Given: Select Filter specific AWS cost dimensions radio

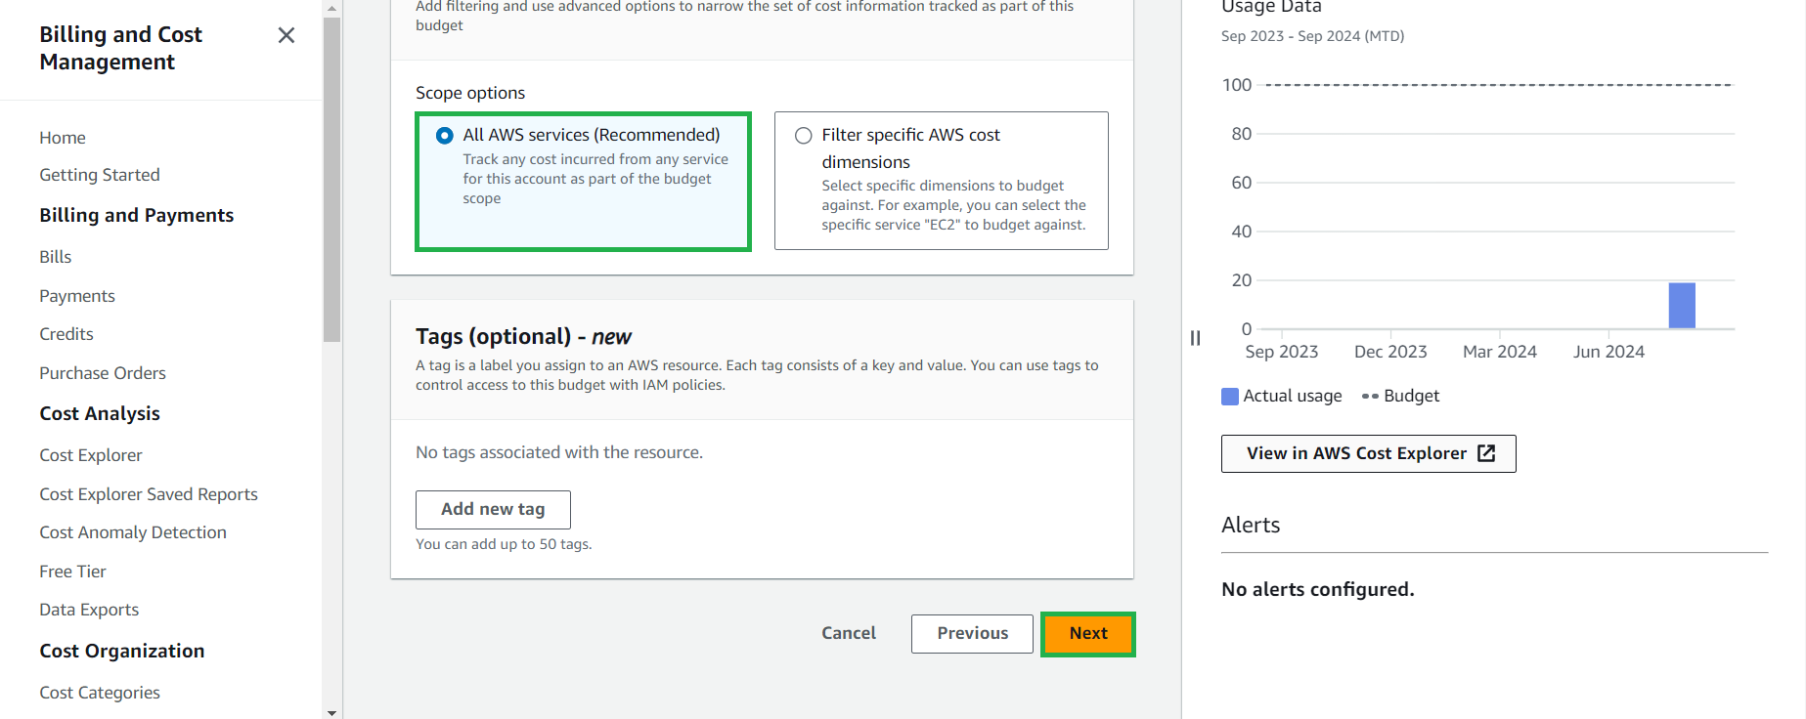Looking at the screenshot, I should tap(804, 136).
